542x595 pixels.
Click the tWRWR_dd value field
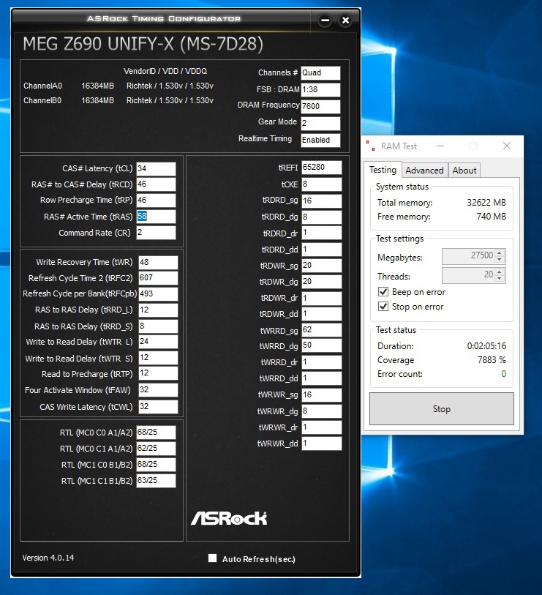point(322,444)
